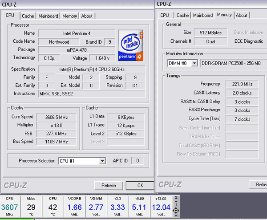The height and width of the screenshot is (220, 267).
Task: Click the info 'i' icon on monitor strip
Action: pyautogui.click(x=176, y=204)
